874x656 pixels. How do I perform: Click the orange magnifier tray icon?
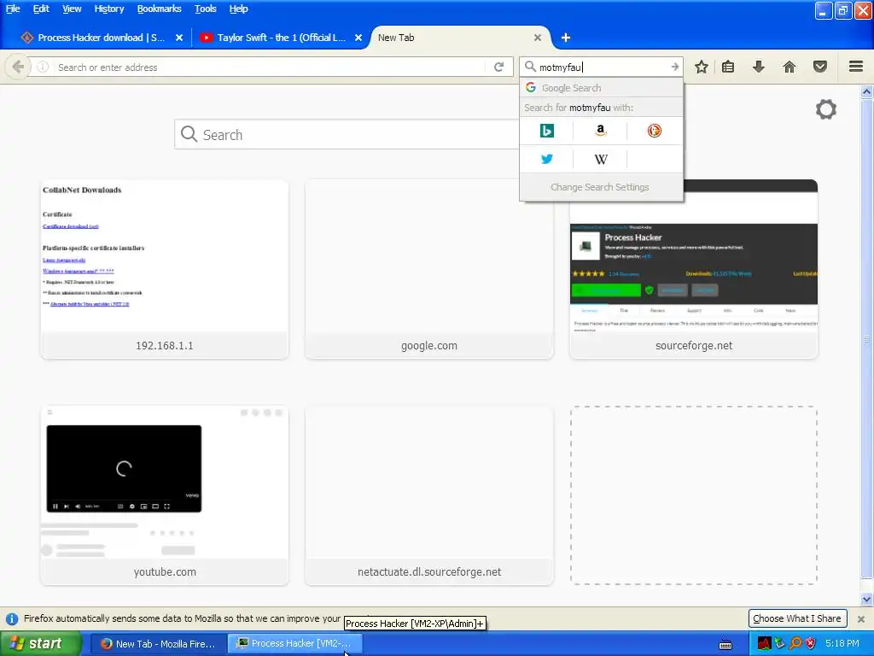795,644
